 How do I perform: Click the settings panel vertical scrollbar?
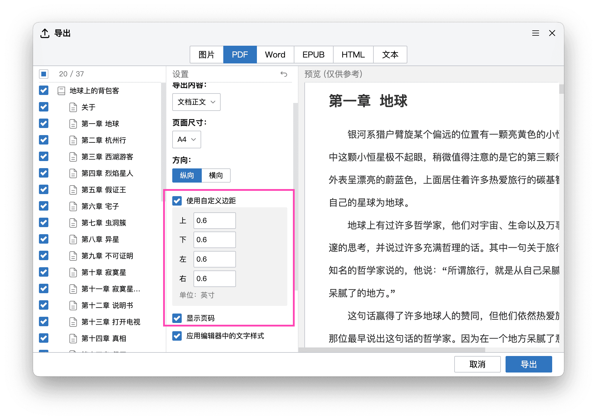coord(296,196)
